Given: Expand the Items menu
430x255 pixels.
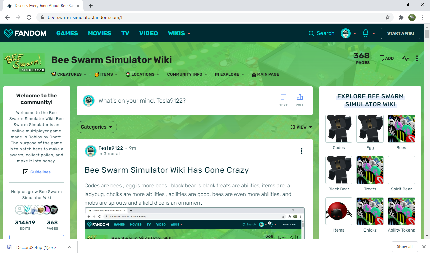Looking at the screenshot, I should coord(106,74).
